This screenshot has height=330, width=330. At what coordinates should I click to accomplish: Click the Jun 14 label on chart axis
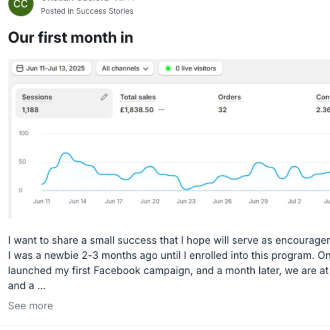tap(78, 201)
